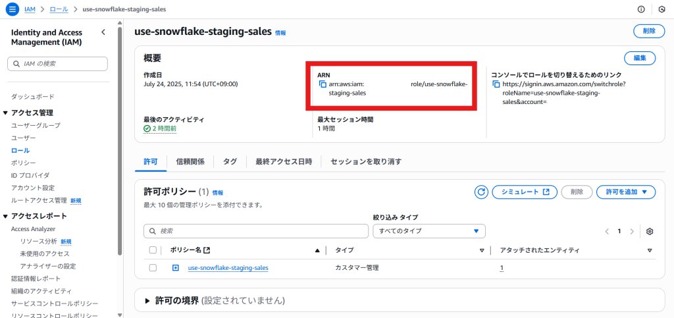674x318 pixels.
Task: Copy the role ARN with the copy icon
Action: pyautogui.click(x=323, y=85)
